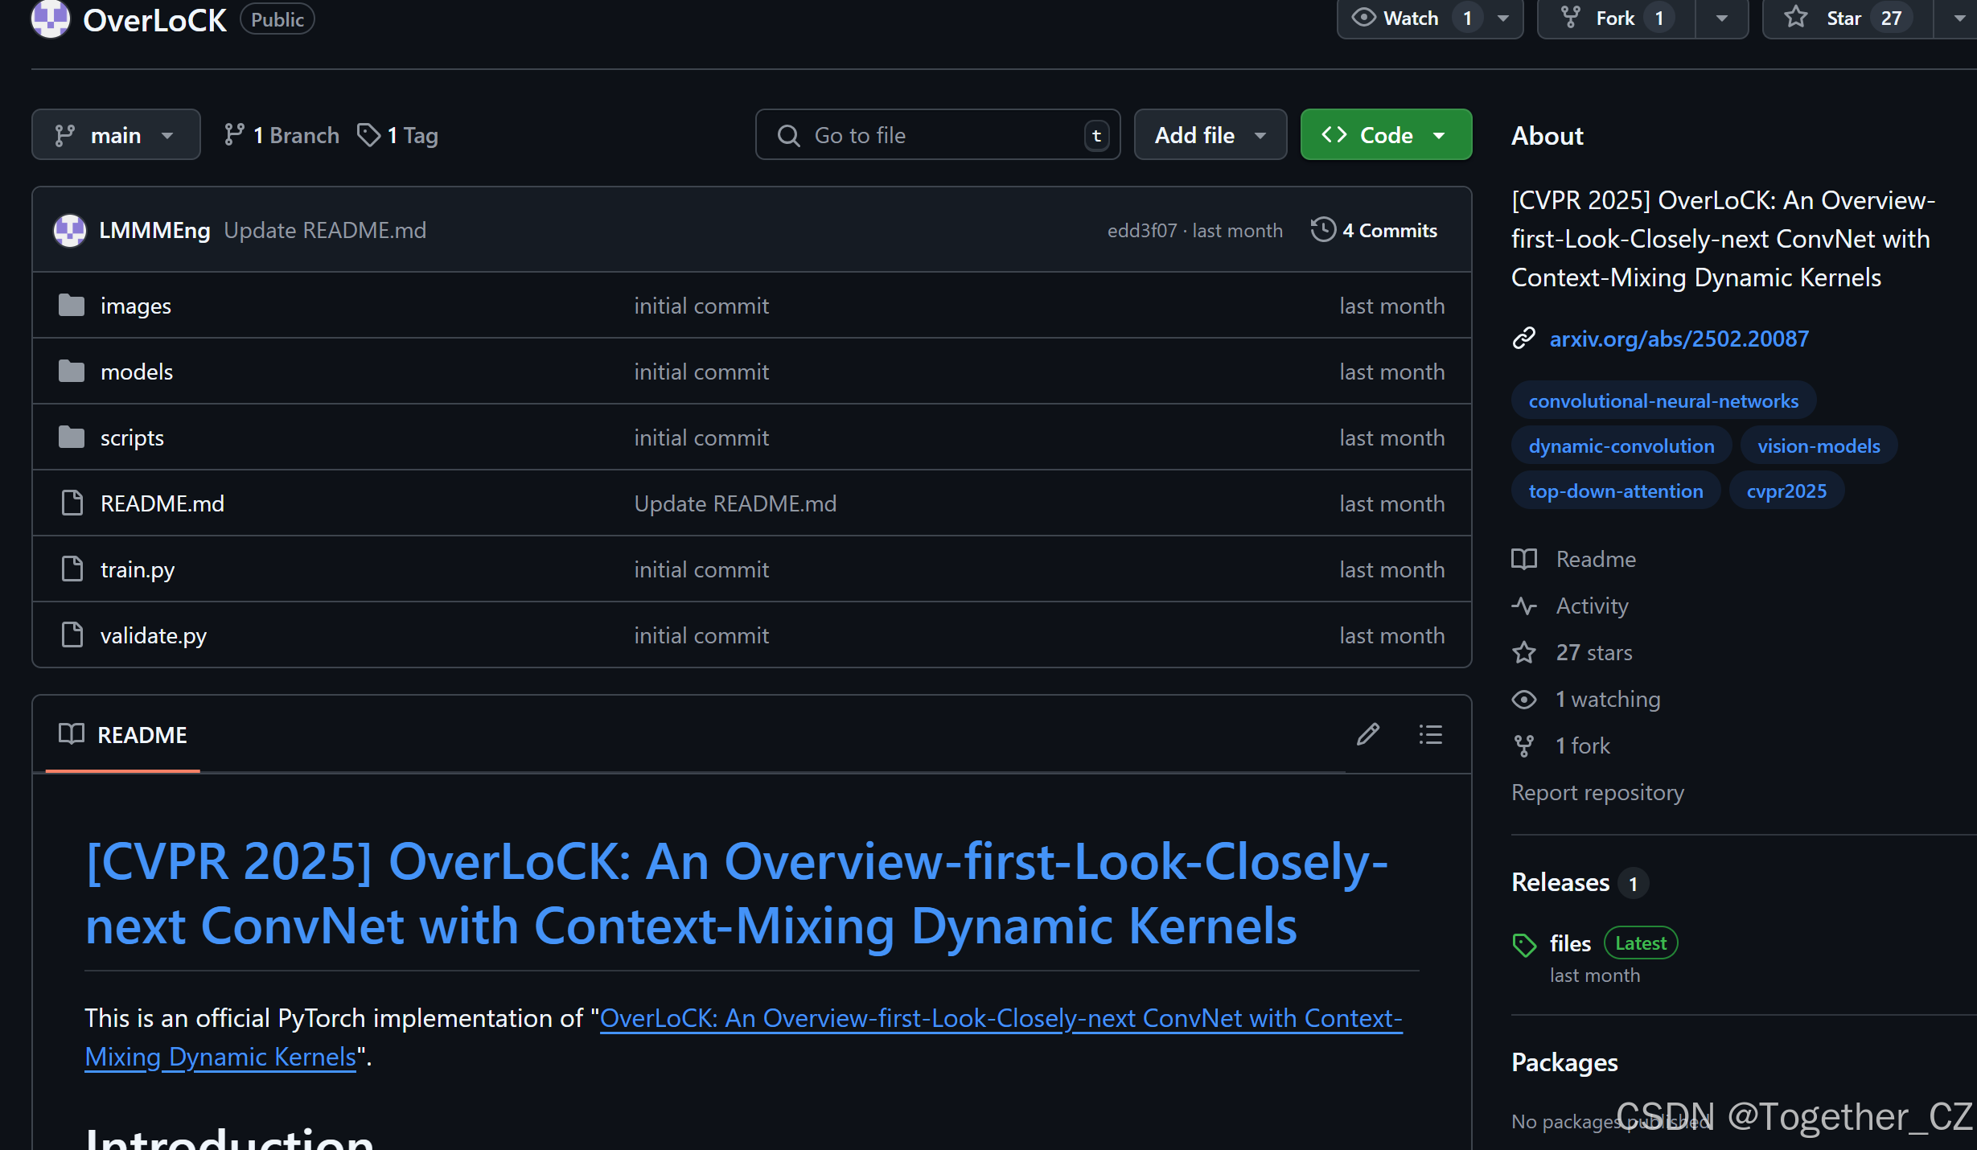This screenshot has width=1977, height=1150.
Task: Expand the main branch selector
Action: pyautogui.click(x=116, y=135)
